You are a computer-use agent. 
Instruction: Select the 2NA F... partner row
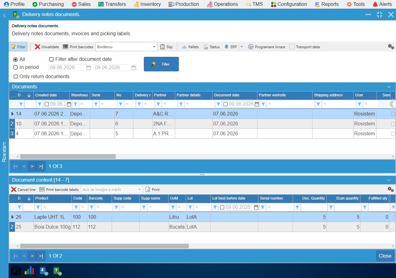[x=202, y=124]
